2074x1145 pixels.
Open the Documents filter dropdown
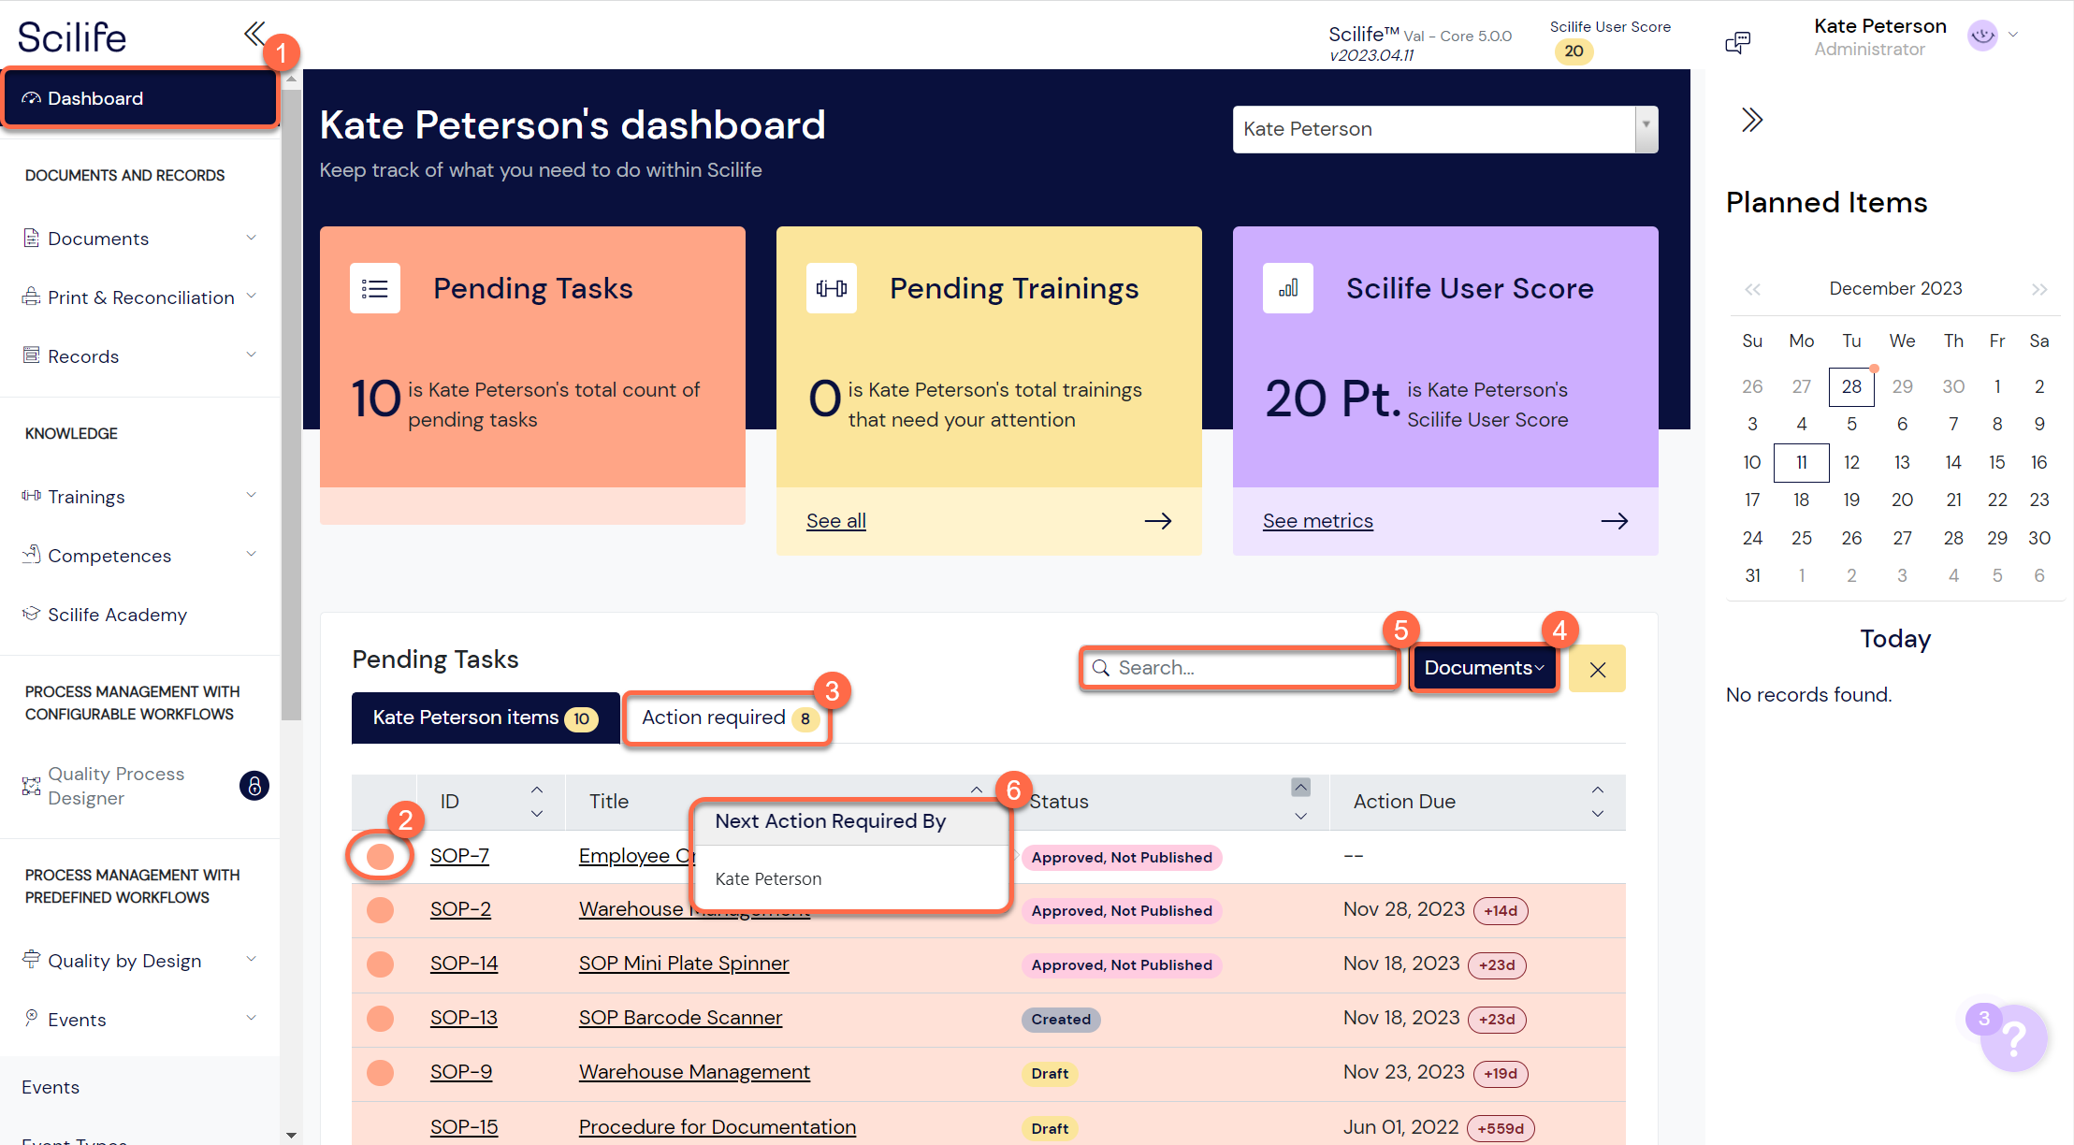(1484, 668)
